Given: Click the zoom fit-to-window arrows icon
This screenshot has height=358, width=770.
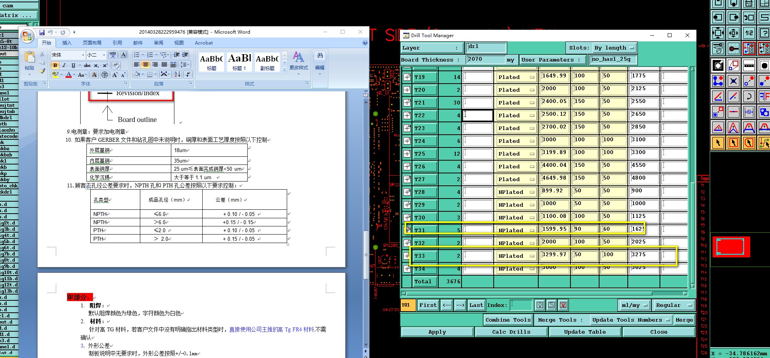Looking at the screenshot, I should (718, 33).
